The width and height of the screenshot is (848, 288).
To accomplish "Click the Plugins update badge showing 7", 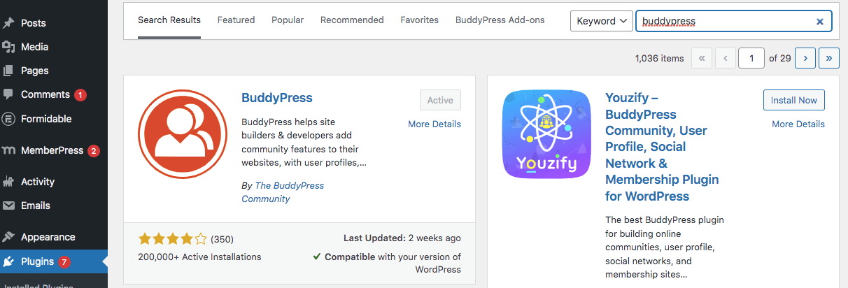I will pos(64,262).
